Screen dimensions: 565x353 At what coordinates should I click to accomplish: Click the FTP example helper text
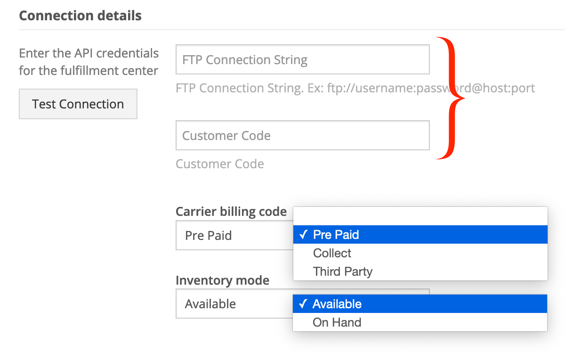point(355,88)
